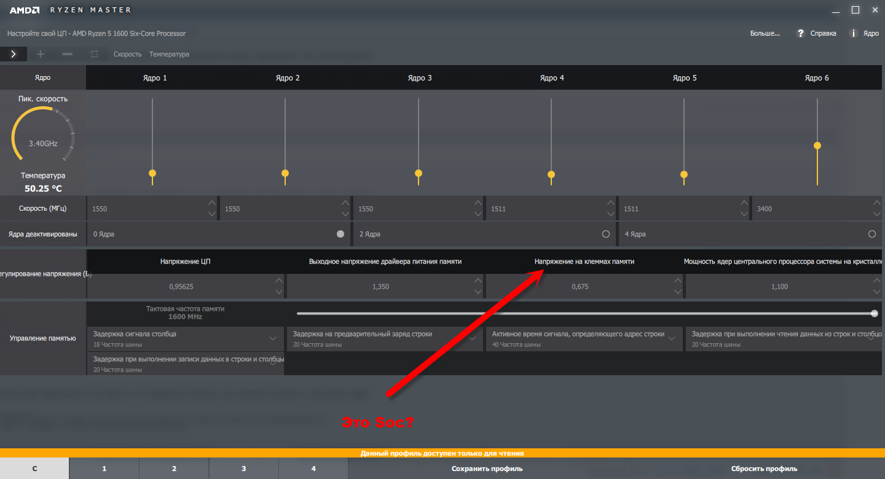The image size is (885, 479).
Task: Switch to profile tab 1
Action: pyautogui.click(x=104, y=469)
